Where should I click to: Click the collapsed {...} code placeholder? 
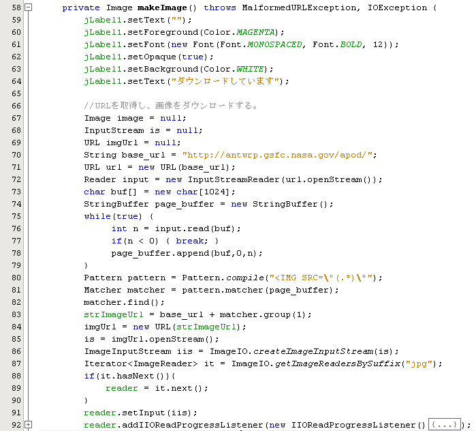(x=444, y=424)
